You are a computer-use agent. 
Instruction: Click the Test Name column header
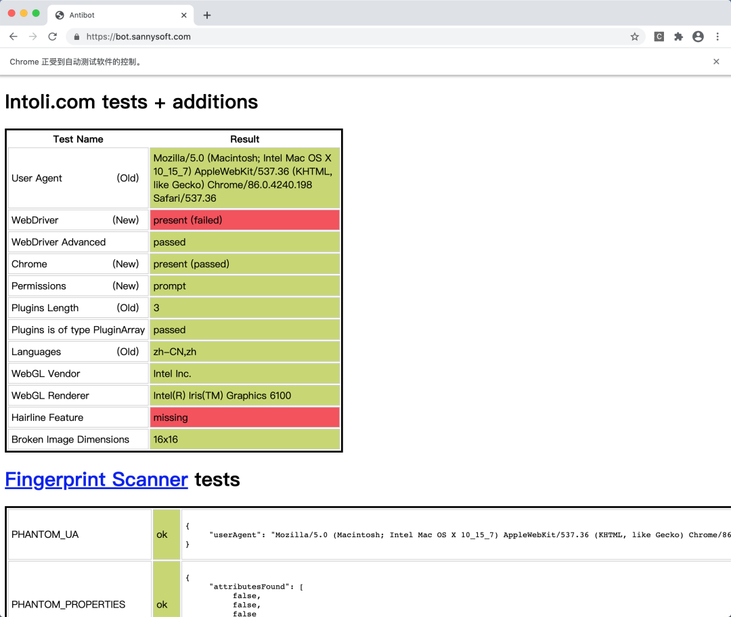tap(78, 139)
